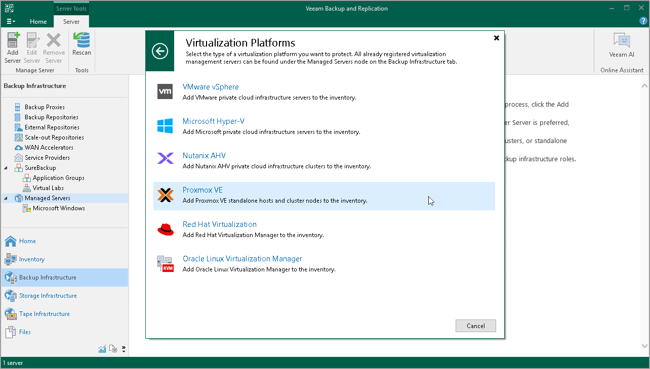Click the Red Hat Virtualization hat icon
Image resolution: width=650 pixels, height=369 pixels.
pyautogui.click(x=166, y=229)
